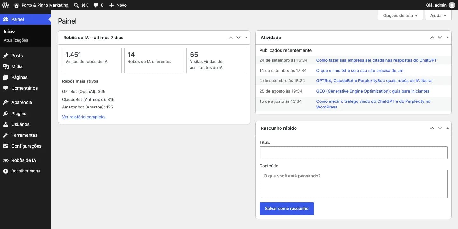
Task: Click the comments bubble icon in admin bar
Action: 96,5
